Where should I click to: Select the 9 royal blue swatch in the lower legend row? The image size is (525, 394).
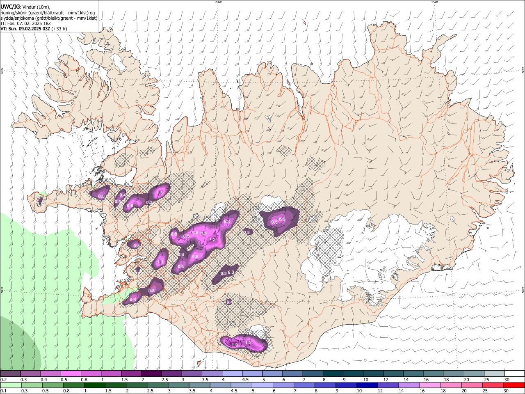pyautogui.click(x=347, y=385)
